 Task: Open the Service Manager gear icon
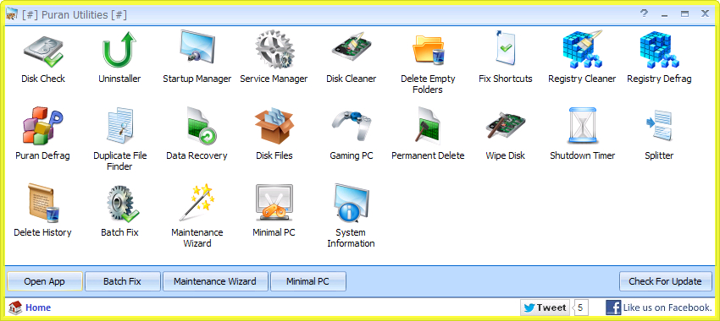[274, 50]
